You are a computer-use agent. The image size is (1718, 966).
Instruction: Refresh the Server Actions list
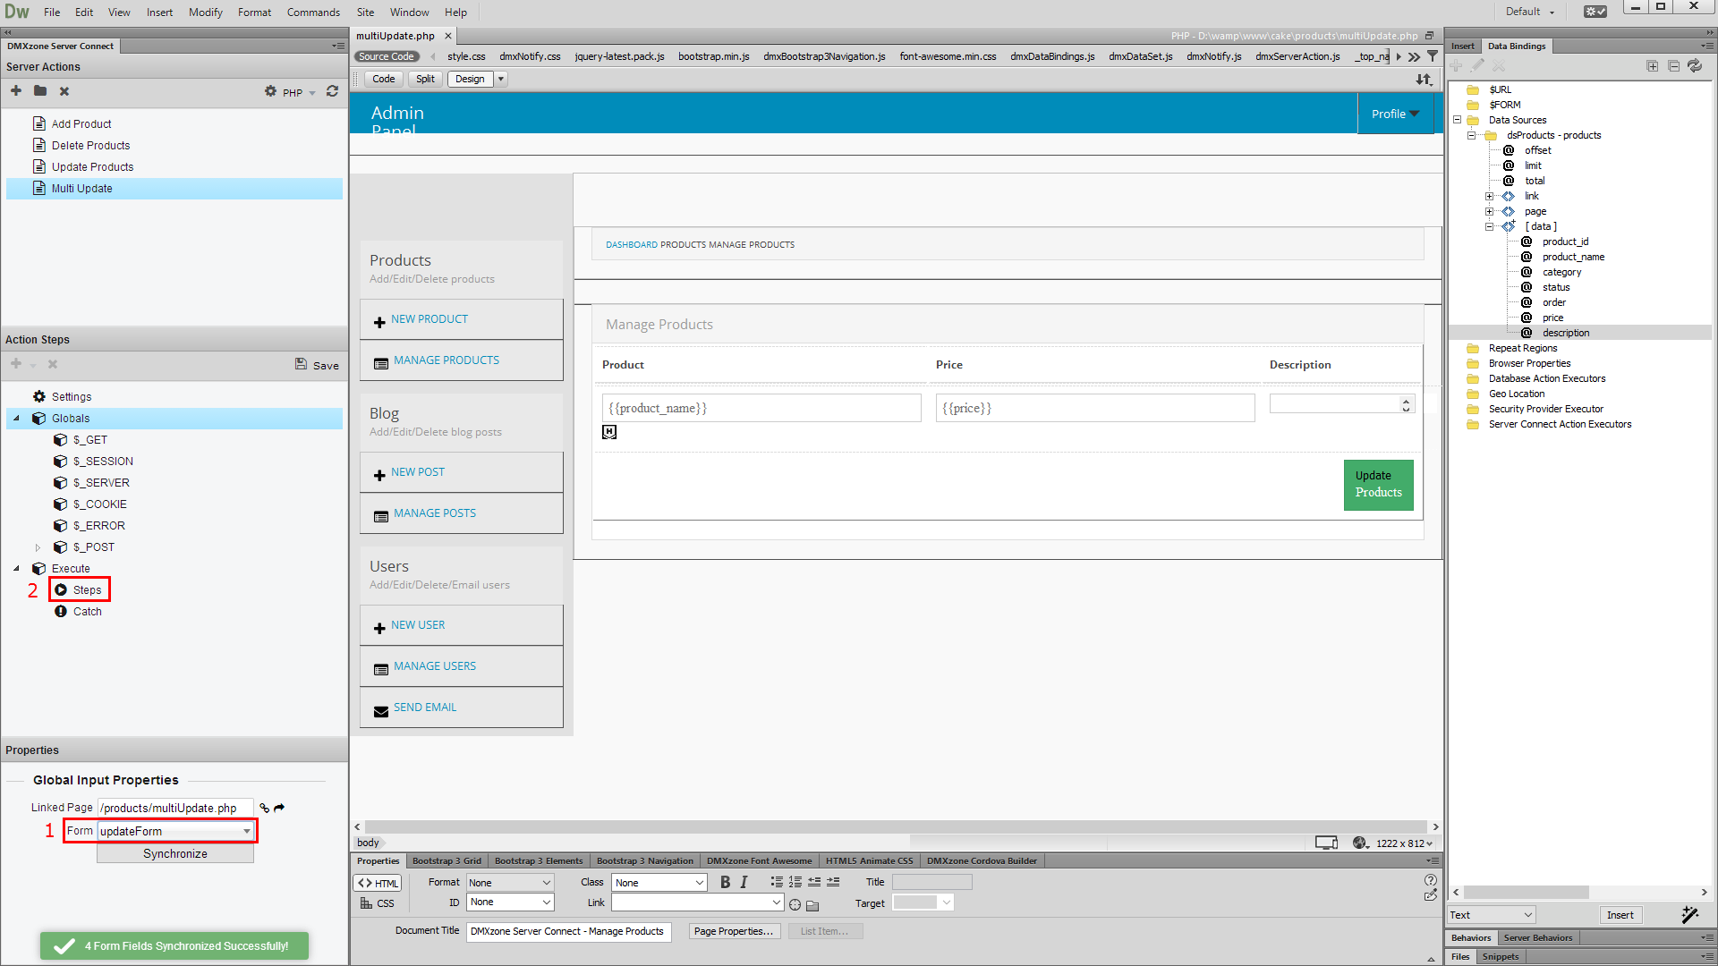(x=333, y=91)
